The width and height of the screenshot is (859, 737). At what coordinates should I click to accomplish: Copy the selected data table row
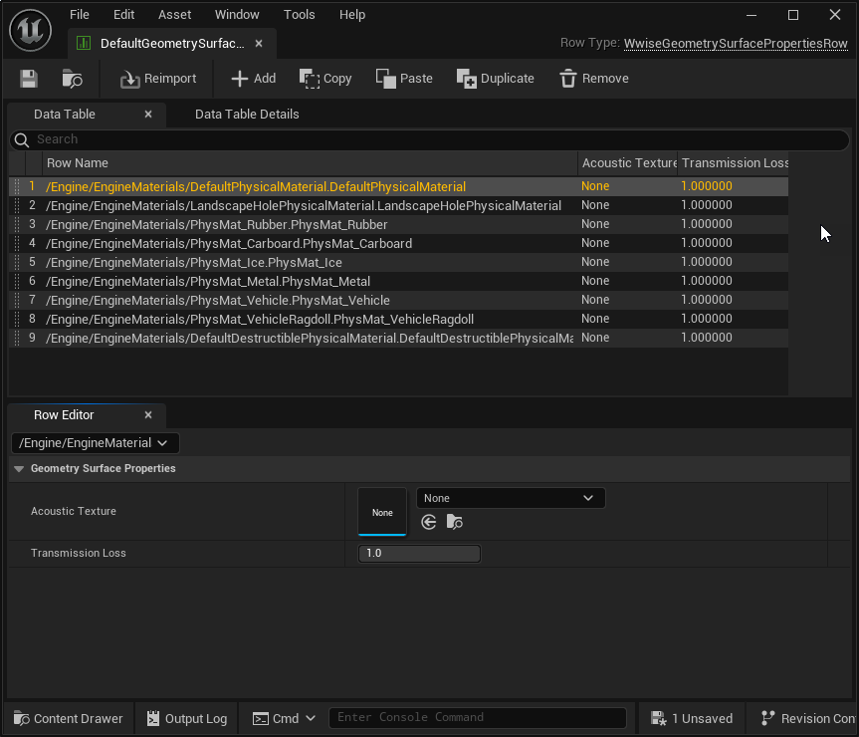coord(325,79)
